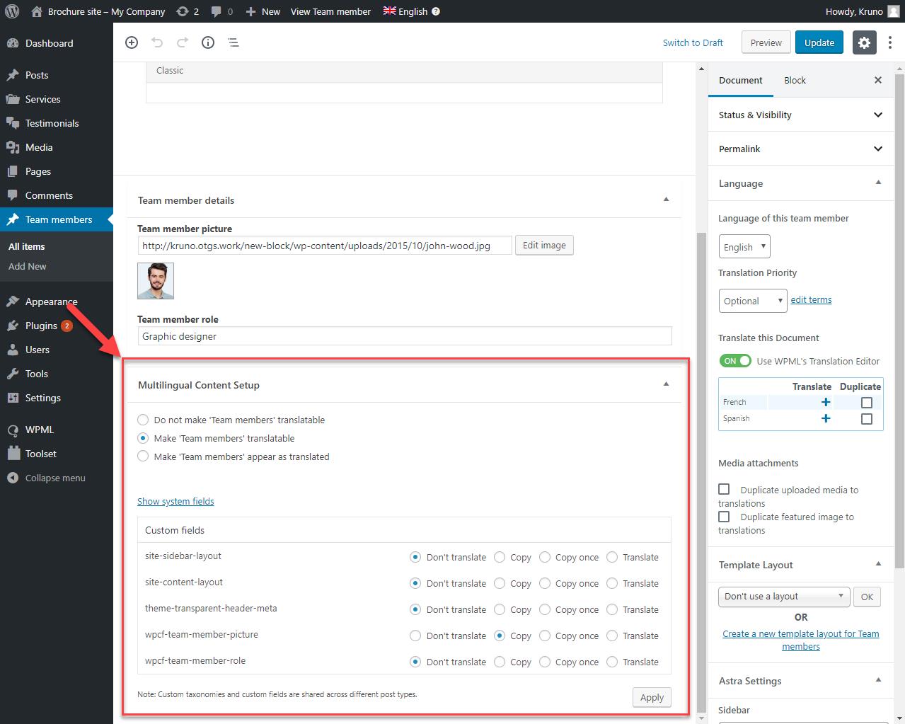Select Make 'Team members' appear as translated

[143, 456]
